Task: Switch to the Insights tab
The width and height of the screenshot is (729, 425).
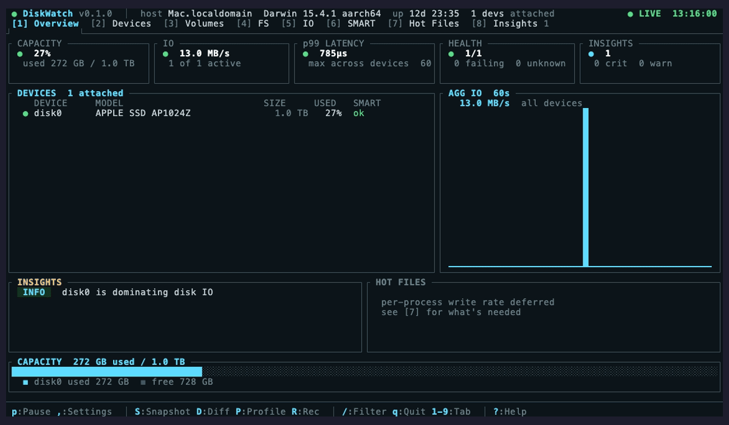Action: coord(510,24)
